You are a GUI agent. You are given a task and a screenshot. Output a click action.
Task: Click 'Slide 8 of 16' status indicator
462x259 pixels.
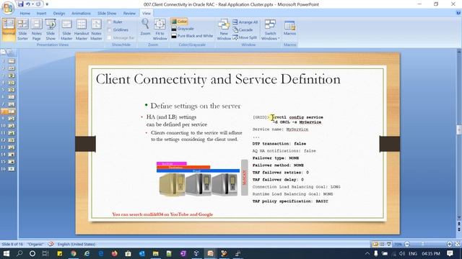click(12, 244)
